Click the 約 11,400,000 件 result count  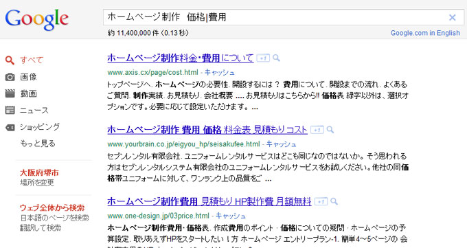[x=148, y=33]
